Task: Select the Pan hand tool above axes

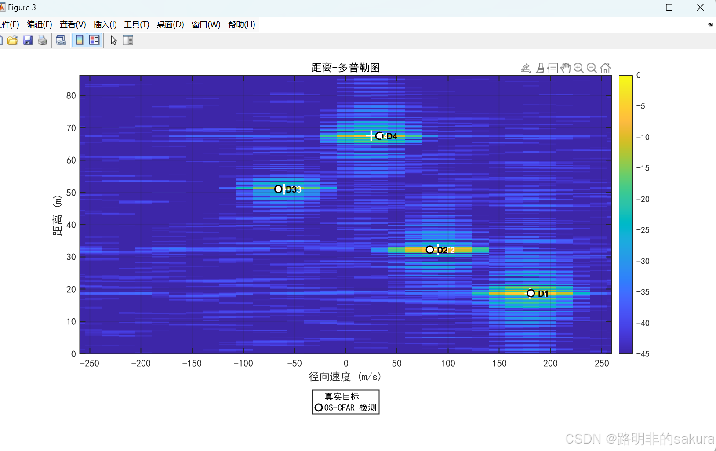Action: pos(566,68)
